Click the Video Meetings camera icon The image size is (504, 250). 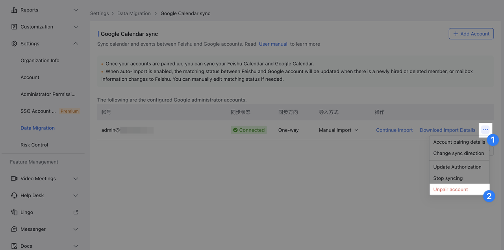[x=14, y=179]
